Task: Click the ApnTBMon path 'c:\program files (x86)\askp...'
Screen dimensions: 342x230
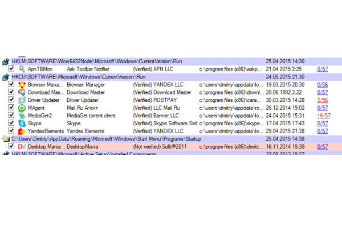Action: [230, 69]
